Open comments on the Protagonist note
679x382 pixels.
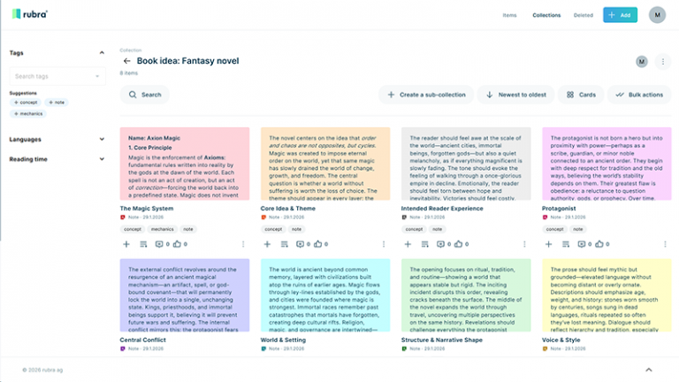point(580,243)
